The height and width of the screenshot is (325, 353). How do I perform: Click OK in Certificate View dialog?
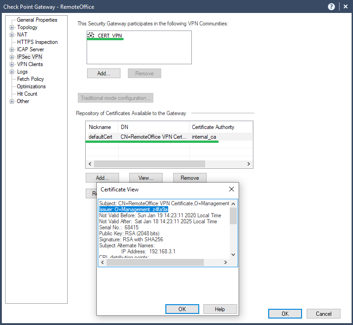point(182,309)
